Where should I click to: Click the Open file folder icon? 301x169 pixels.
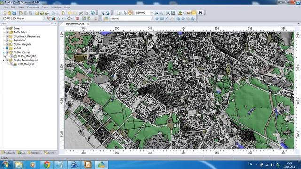9,13
